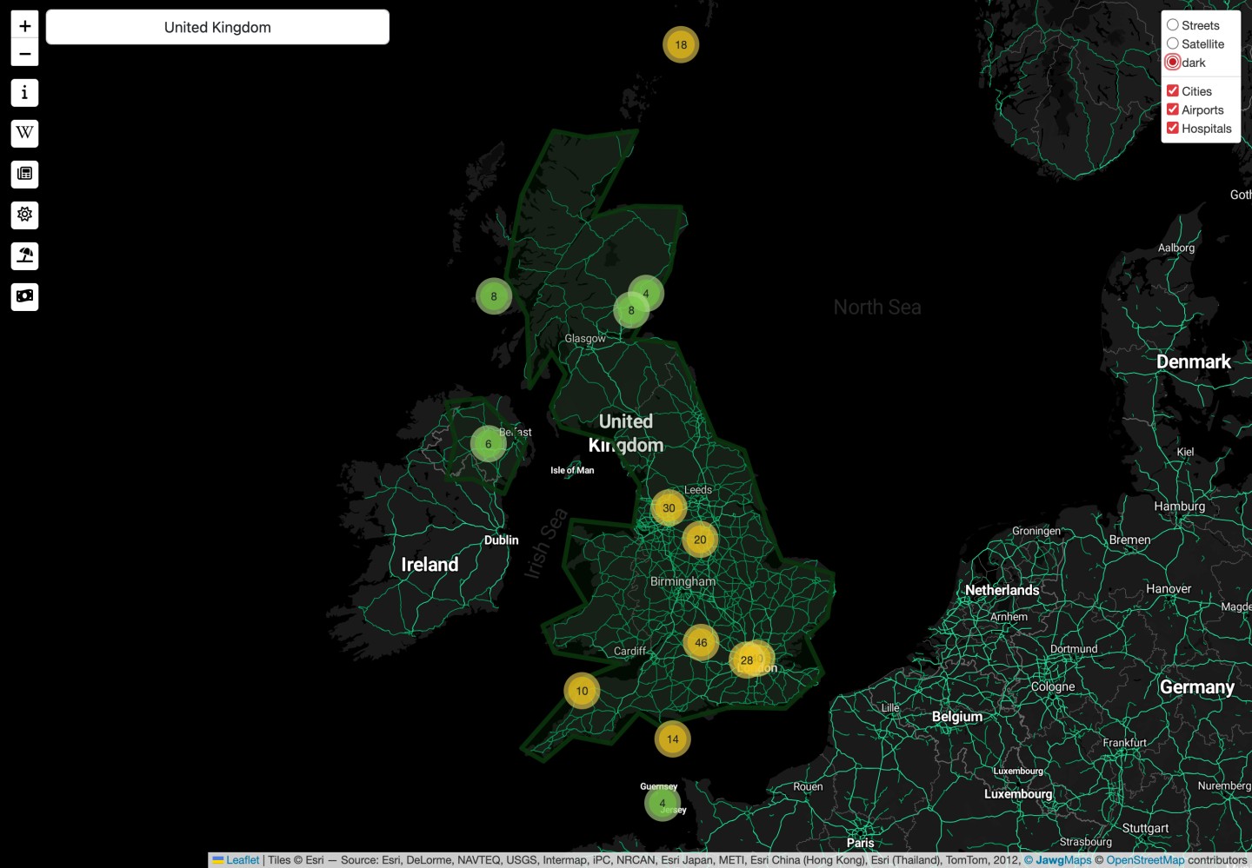The height and width of the screenshot is (868, 1252).
Task: Open the United Kingdom country dropdown
Action: pyautogui.click(x=217, y=27)
